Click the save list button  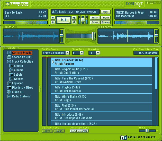click(x=47, y=131)
